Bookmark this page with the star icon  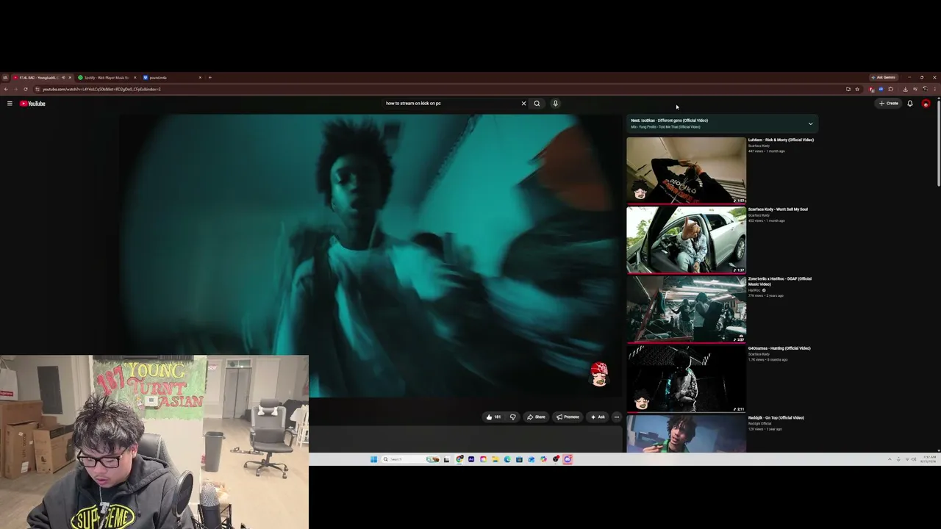857,89
